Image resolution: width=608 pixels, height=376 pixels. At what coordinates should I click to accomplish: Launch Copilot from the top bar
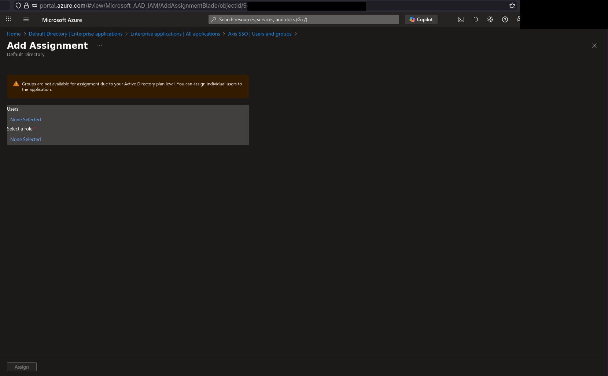pyautogui.click(x=421, y=19)
